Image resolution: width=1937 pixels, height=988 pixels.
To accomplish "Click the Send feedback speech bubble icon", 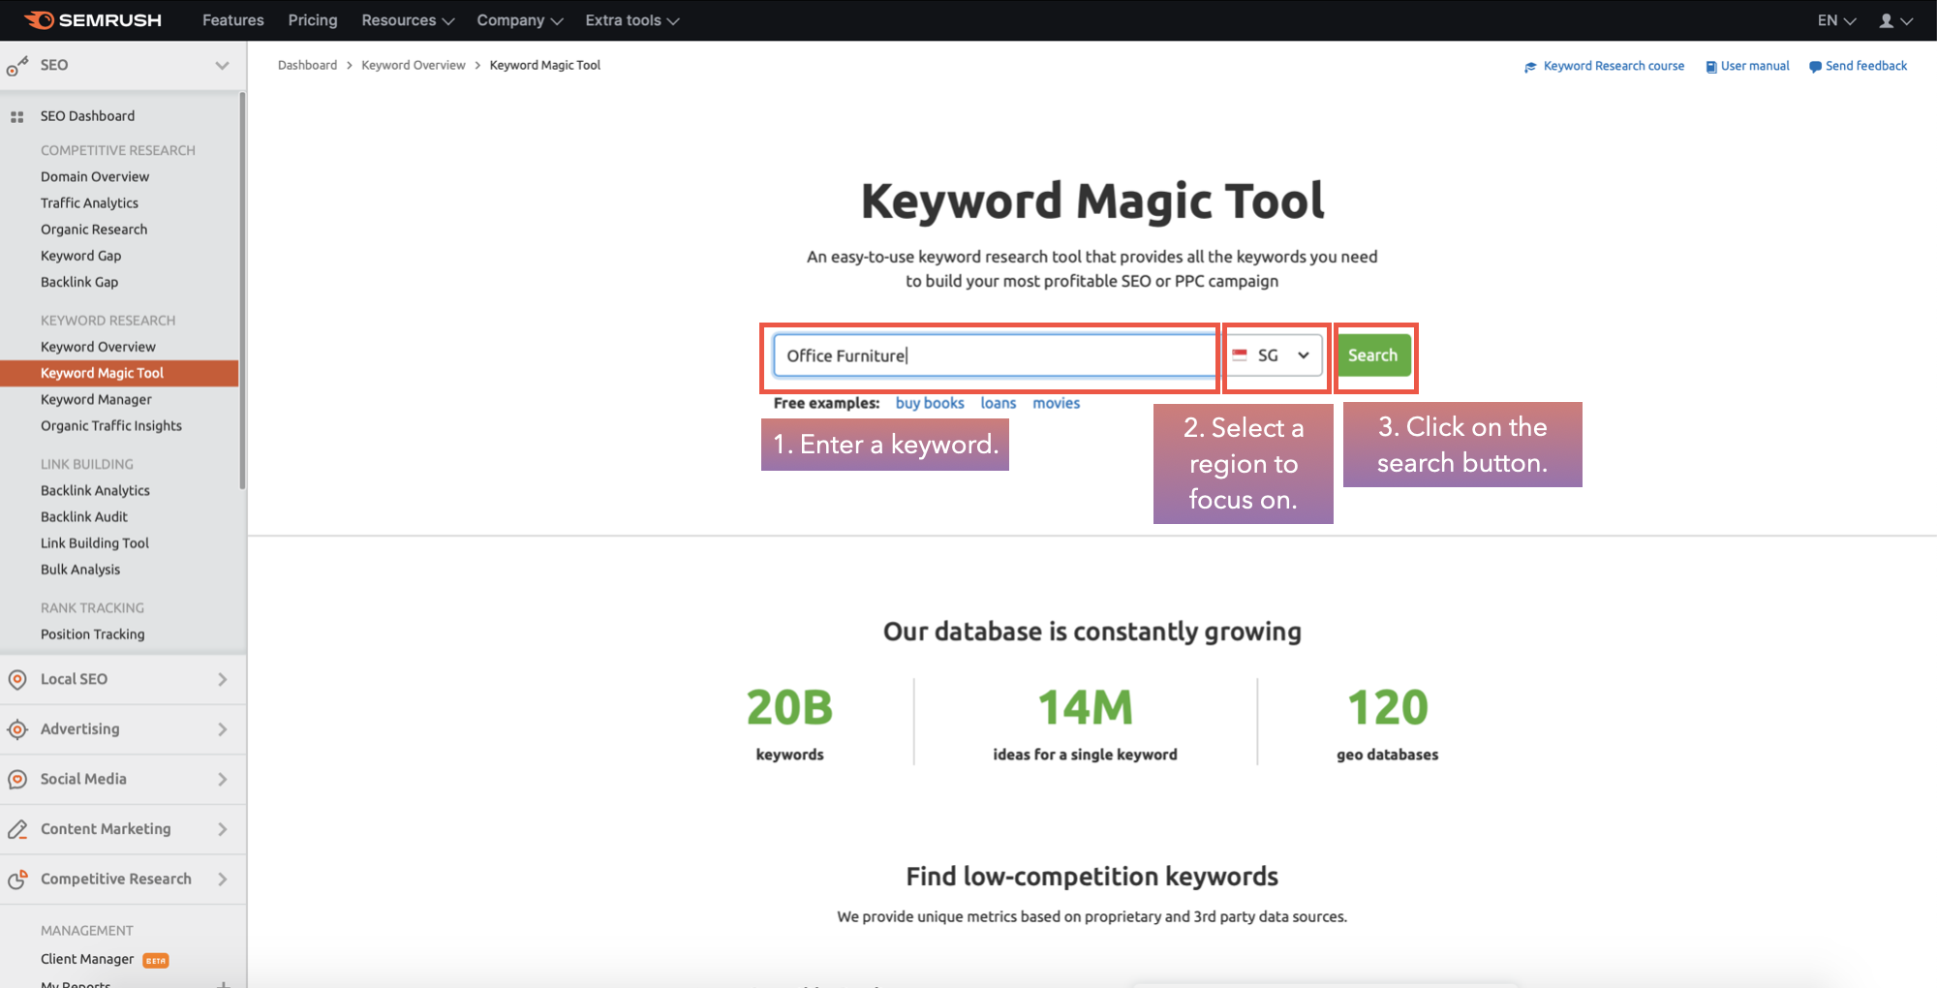I will click(x=1815, y=67).
